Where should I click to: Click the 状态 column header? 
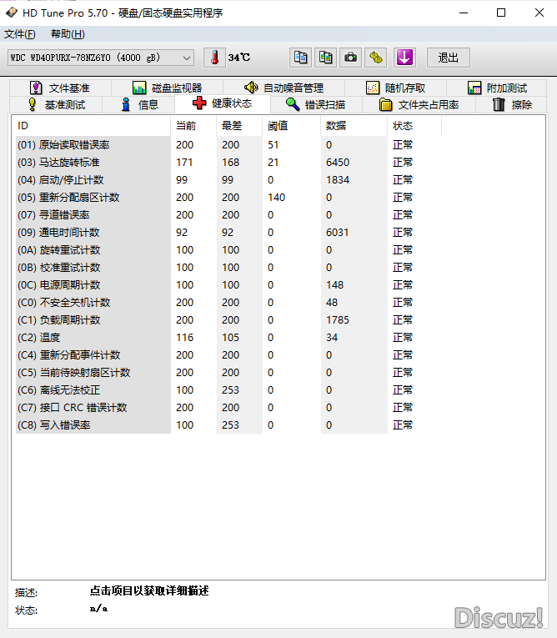pos(414,126)
